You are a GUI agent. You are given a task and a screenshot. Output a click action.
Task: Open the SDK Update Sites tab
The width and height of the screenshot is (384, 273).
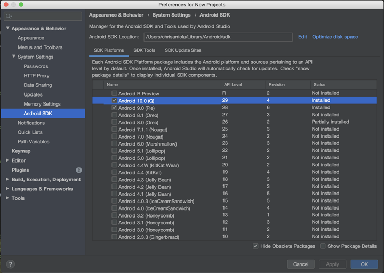click(x=183, y=50)
